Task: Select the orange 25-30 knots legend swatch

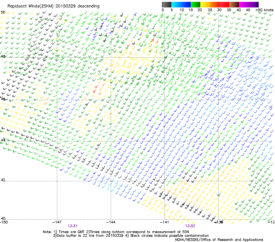Action: click(215, 4)
